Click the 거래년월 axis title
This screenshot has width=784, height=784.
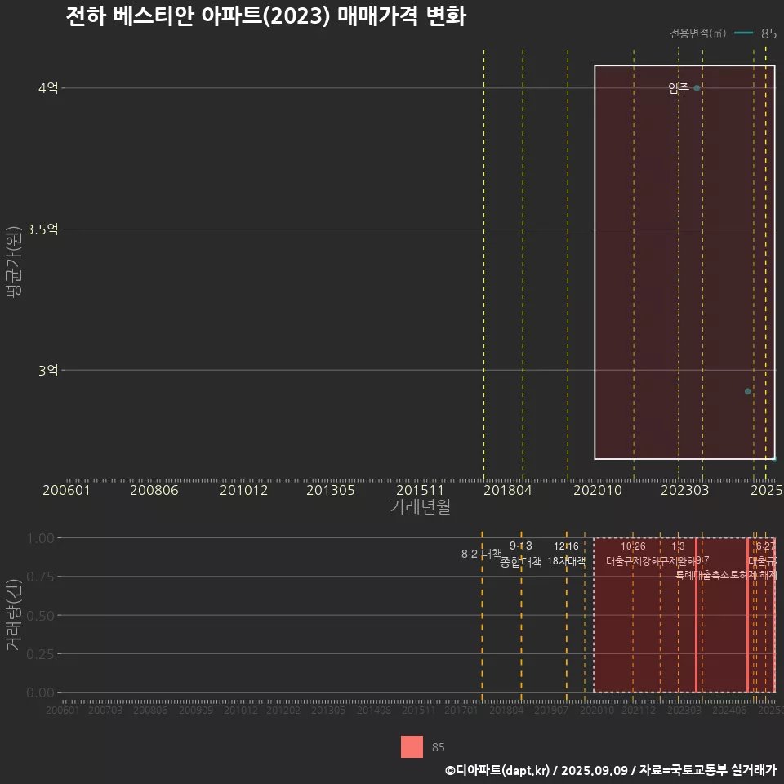(x=420, y=506)
